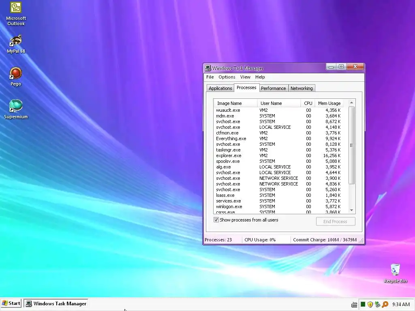Click the Commit Charge status bar entry
415x311 pixels.
coord(325,240)
